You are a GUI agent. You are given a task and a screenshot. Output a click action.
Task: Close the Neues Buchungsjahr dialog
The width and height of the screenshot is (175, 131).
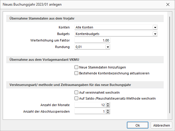click(x=168, y=4)
